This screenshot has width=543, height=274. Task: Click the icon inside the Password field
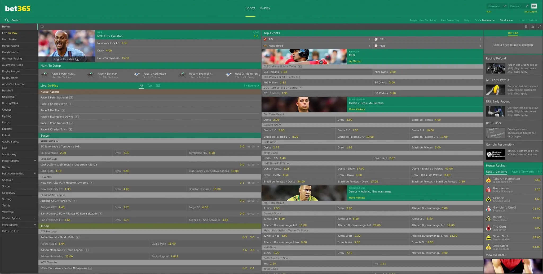[x=527, y=6]
